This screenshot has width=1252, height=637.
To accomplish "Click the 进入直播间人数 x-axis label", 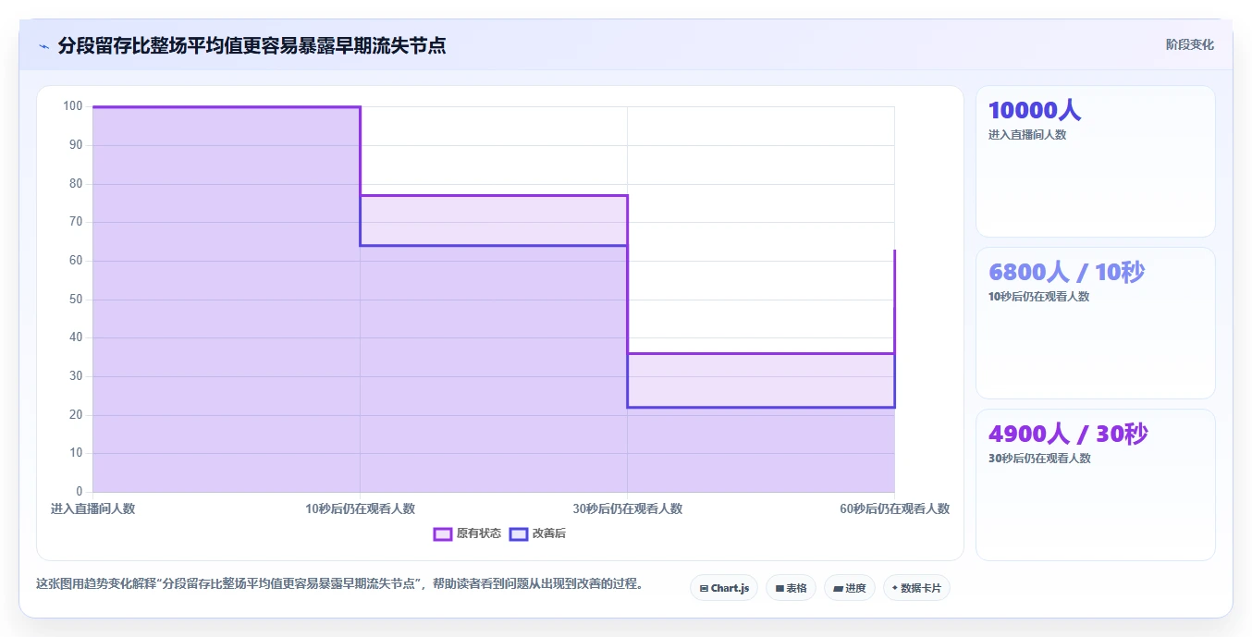I will click(x=92, y=508).
